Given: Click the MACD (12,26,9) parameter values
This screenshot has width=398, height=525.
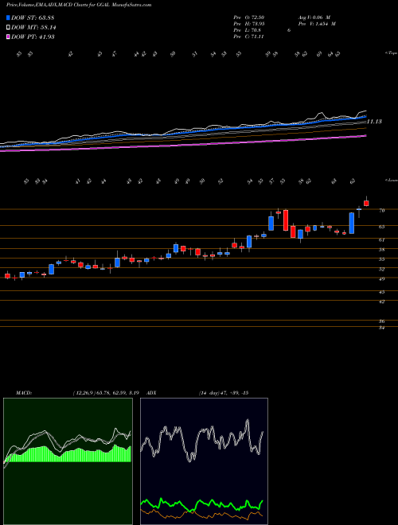Looking at the screenshot, I should [106, 393].
